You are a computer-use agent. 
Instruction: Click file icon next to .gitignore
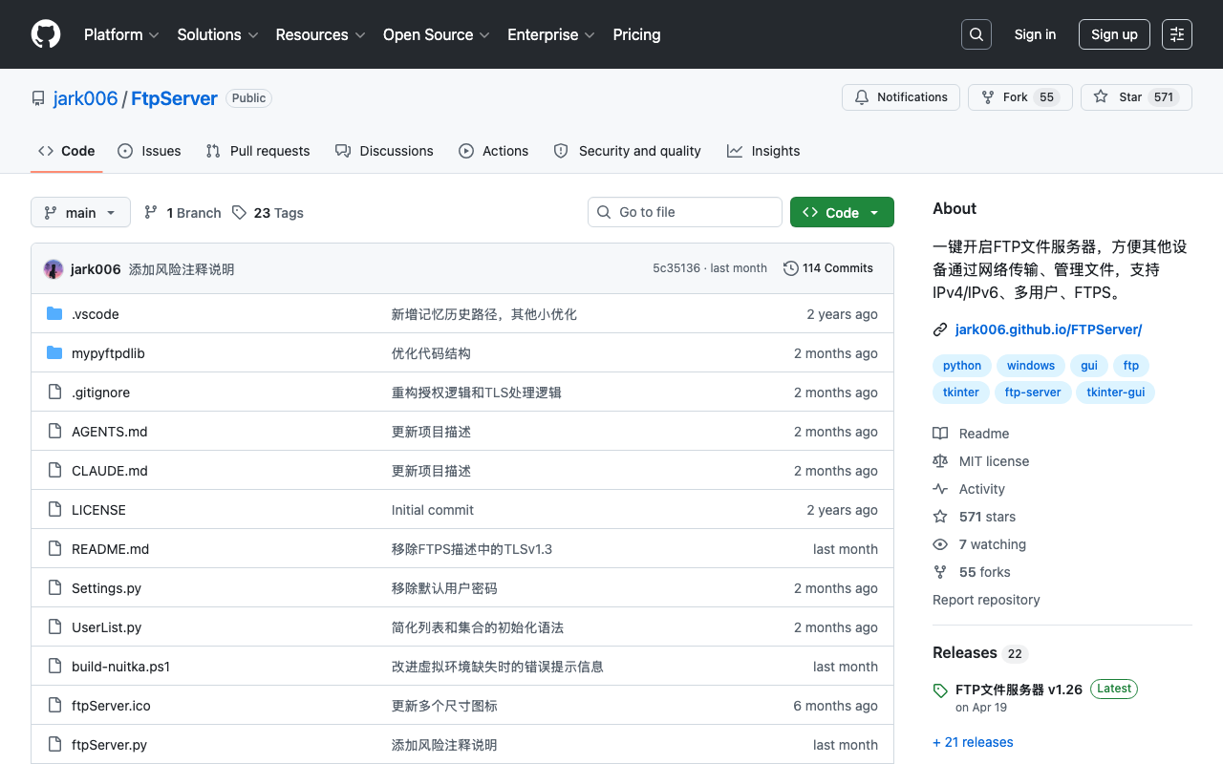(54, 393)
